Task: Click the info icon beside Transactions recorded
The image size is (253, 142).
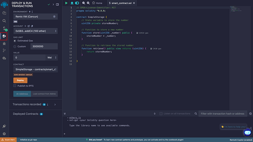Action: tap(48, 105)
